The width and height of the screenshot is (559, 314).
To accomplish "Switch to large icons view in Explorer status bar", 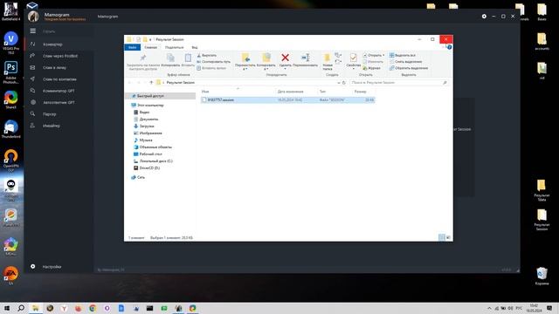I will tap(448, 237).
